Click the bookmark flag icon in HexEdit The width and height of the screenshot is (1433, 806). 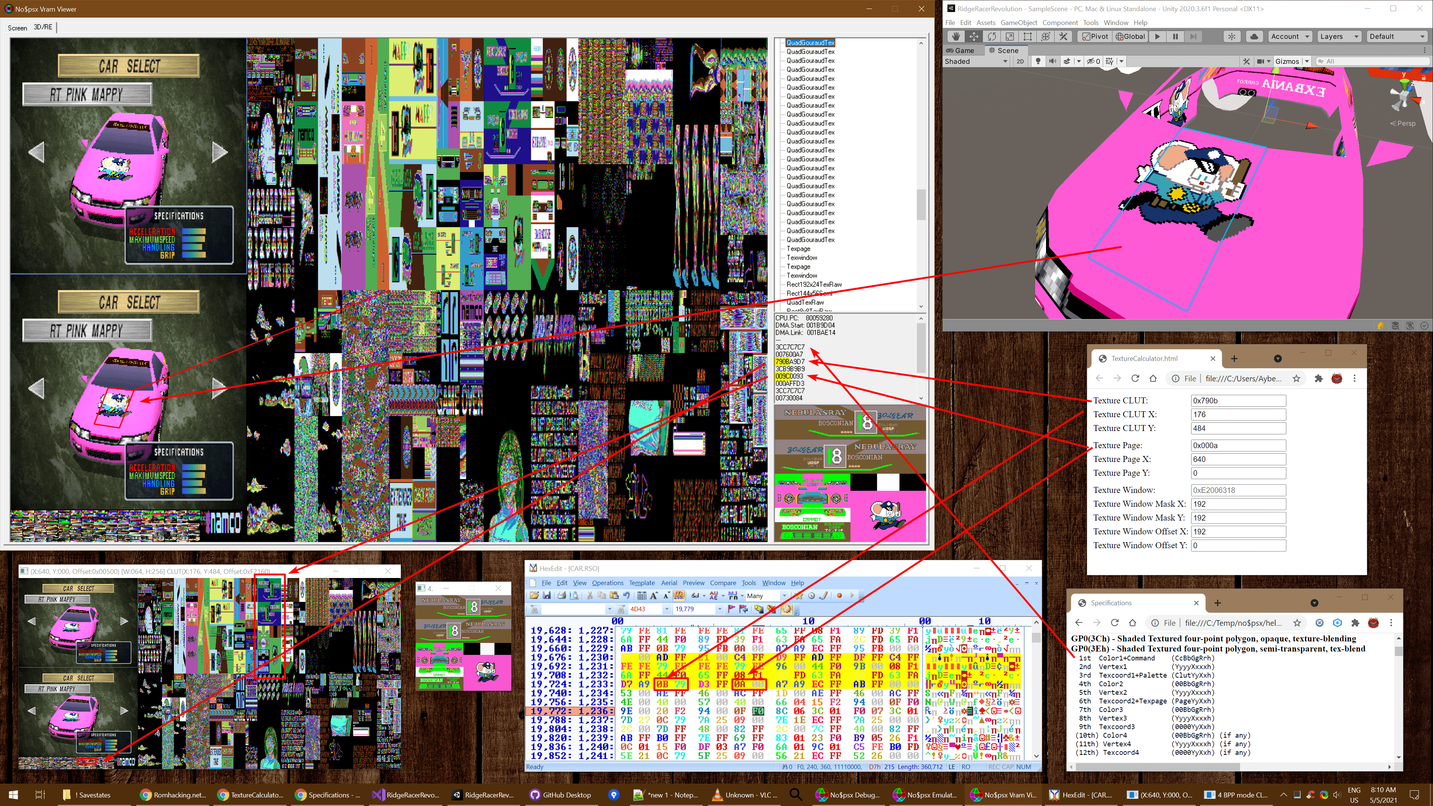(x=731, y=610)
